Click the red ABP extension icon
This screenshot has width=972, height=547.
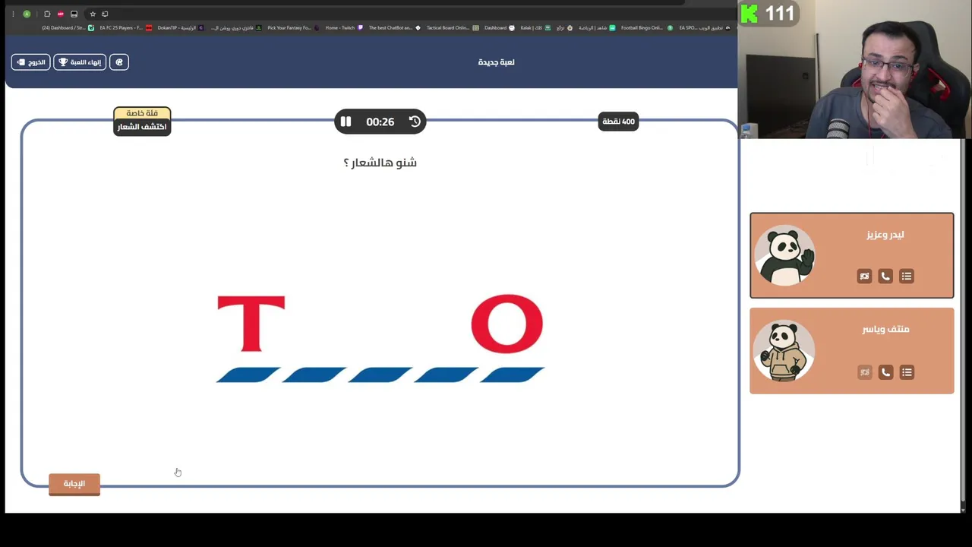tap(61, 14)
